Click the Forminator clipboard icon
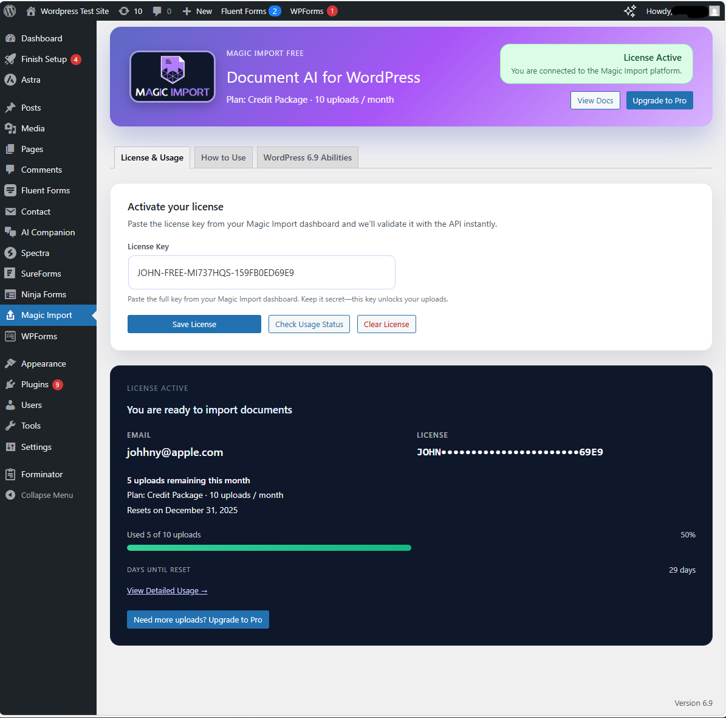Viewport: 726px width, 718px height. click(10, 474)
